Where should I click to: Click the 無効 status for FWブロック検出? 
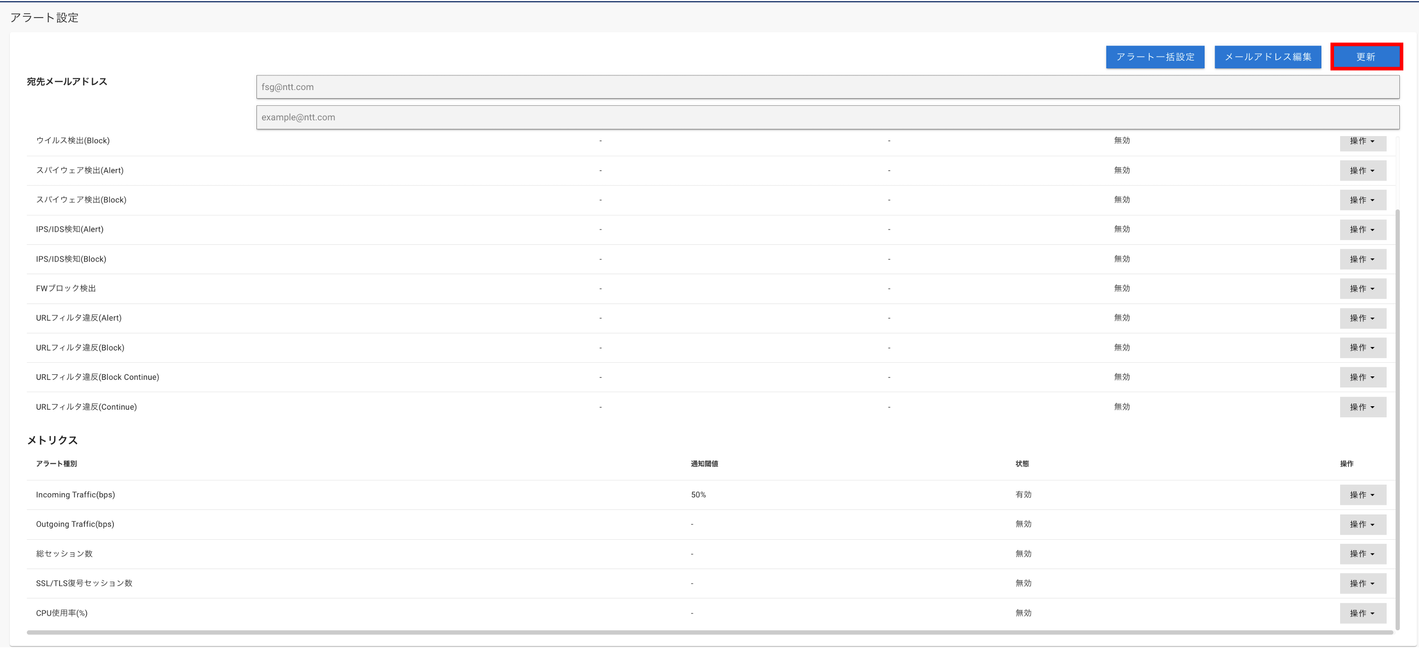tap(1122, 288)
